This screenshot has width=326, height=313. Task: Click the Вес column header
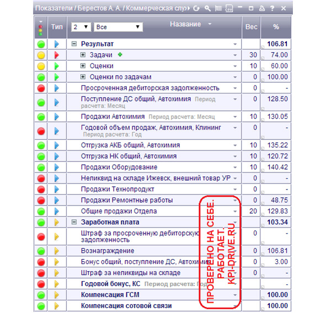click(x=251, y=27)
